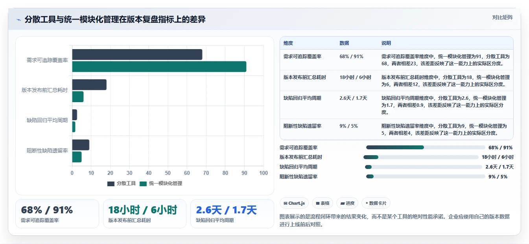Click the table description mentioning 两者相差12
This screenshot has height=244, width=529.
click(x=445, y=81)
